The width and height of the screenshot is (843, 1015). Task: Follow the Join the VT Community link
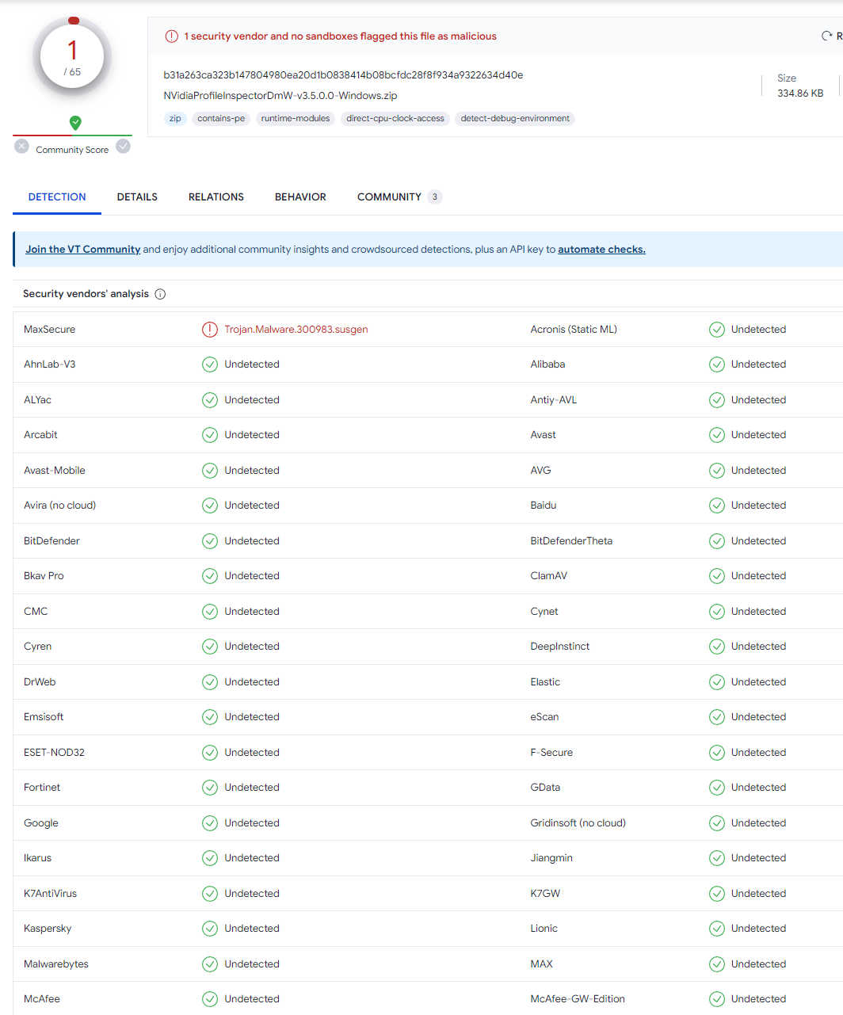pos(82,250)
